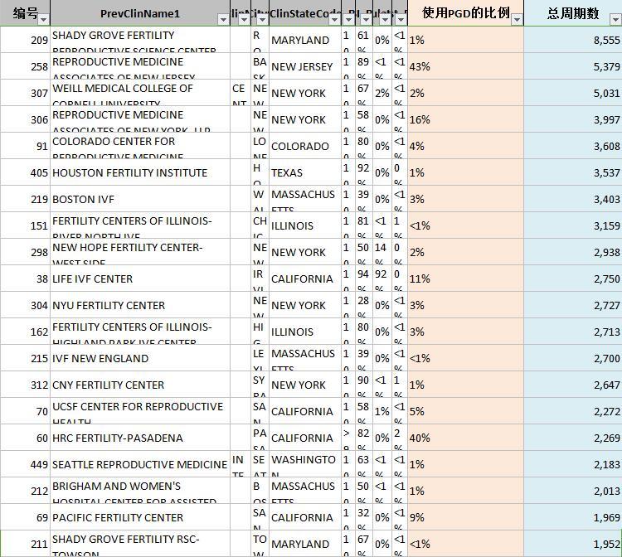Select the 4% PGD ratio cell
Image resolution: width=622 pixels, height=557 pixels.
[466, 146]
